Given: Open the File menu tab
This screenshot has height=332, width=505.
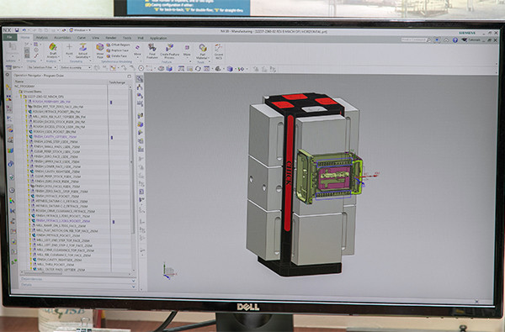Looking at the screenshot, I should tap(10, 38).
